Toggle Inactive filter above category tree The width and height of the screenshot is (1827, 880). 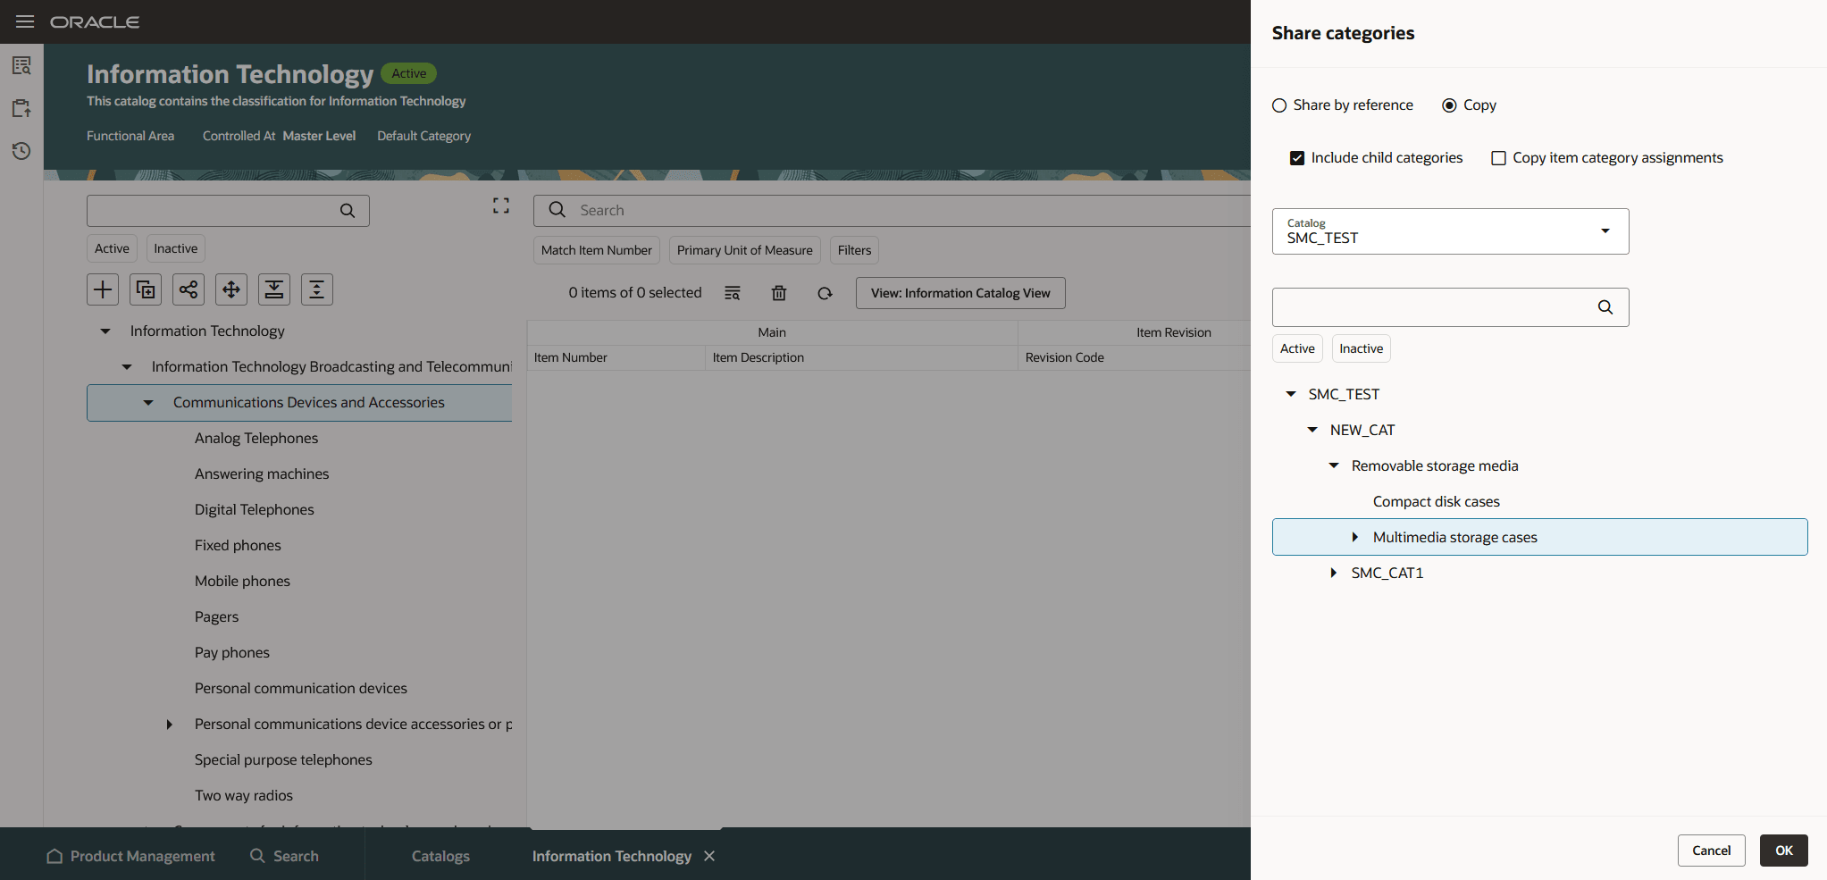pos(175,248)
